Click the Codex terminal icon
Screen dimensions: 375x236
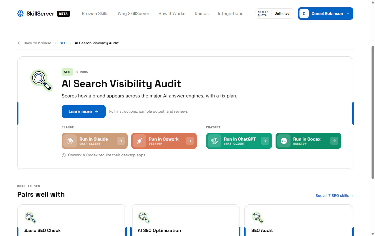click(x=284, y=141)
